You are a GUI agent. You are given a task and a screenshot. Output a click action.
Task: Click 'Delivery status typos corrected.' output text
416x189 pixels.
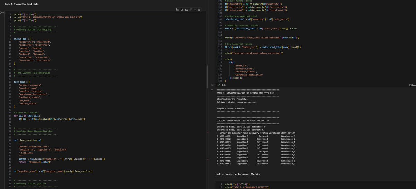click(236, 102)
